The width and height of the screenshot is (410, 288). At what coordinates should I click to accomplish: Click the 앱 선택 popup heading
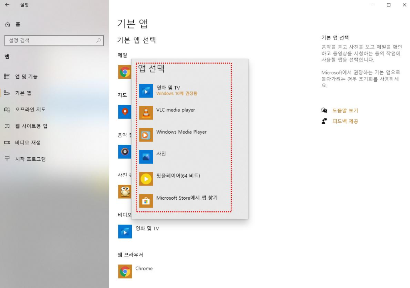[151, 68]
